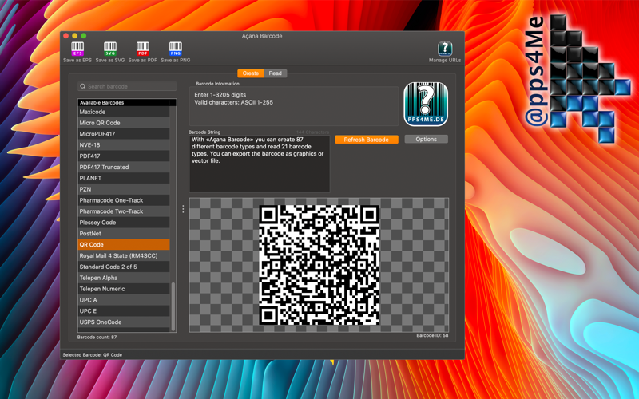Click inside the Barcode String text area

click(259, 164)
